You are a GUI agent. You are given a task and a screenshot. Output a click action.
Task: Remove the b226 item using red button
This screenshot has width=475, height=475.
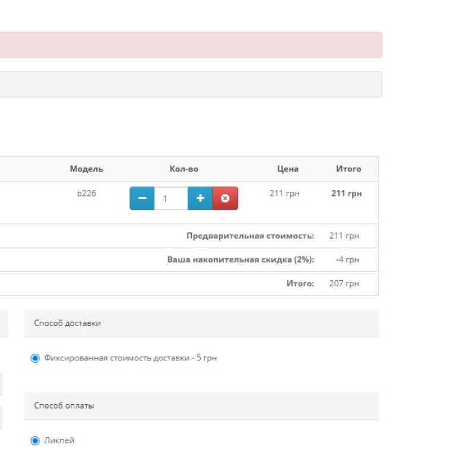coord(225,198)
